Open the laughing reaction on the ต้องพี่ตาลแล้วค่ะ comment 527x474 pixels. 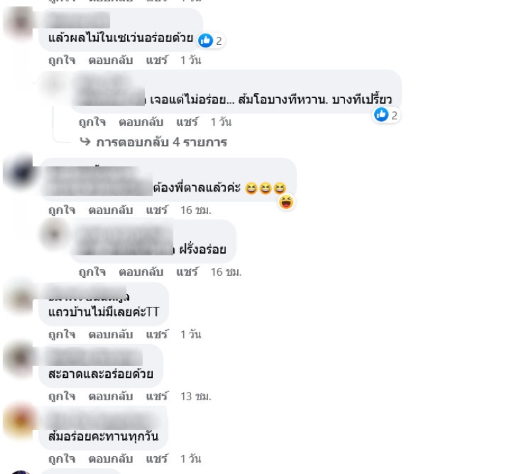(286, 202)
